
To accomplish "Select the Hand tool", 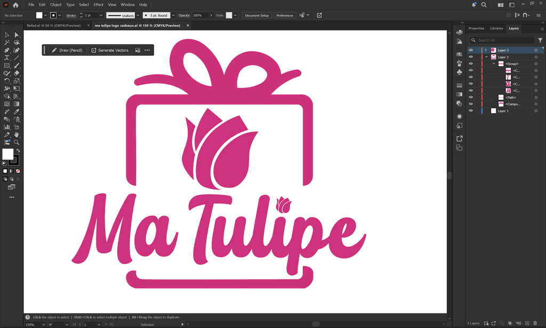I will coord(17,134).
